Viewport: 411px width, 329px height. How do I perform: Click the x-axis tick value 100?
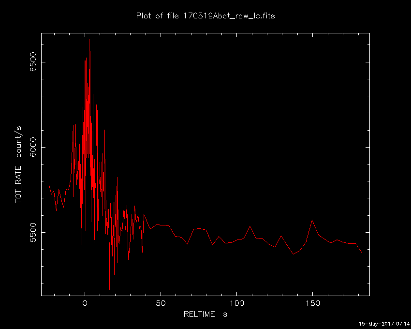pyautogui.click(x=237, y=303)
